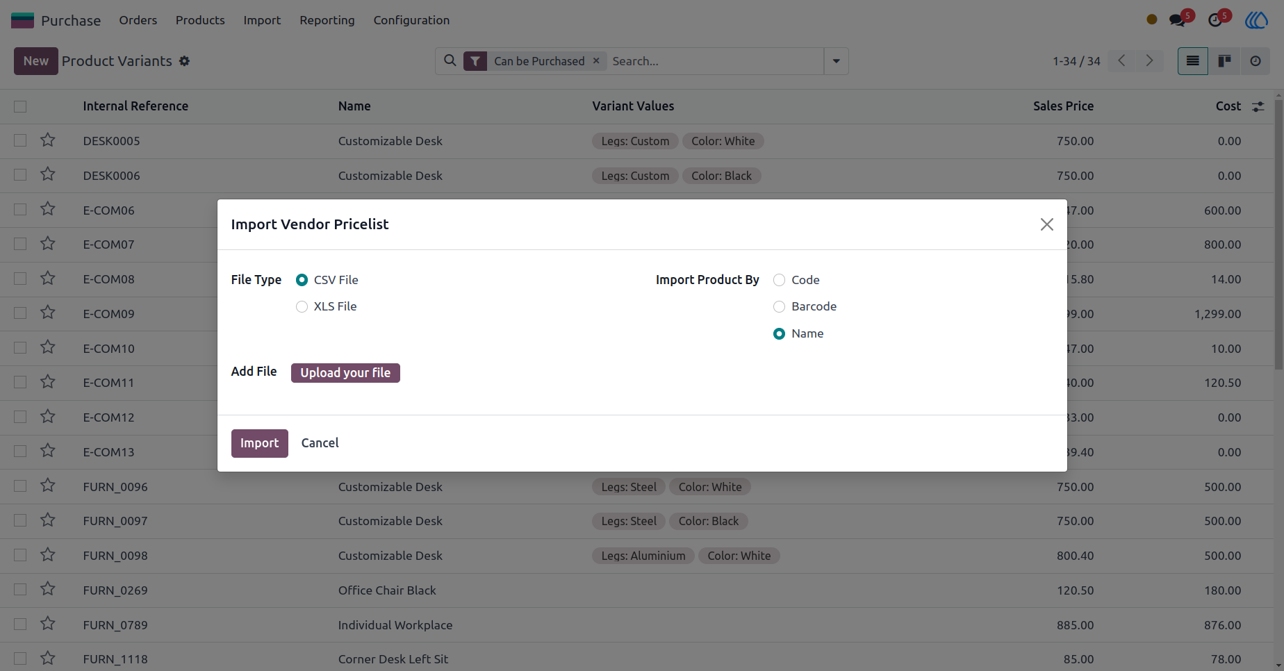
Task: Sort by Internal Reference column header
Action: (x=135, y=106)
